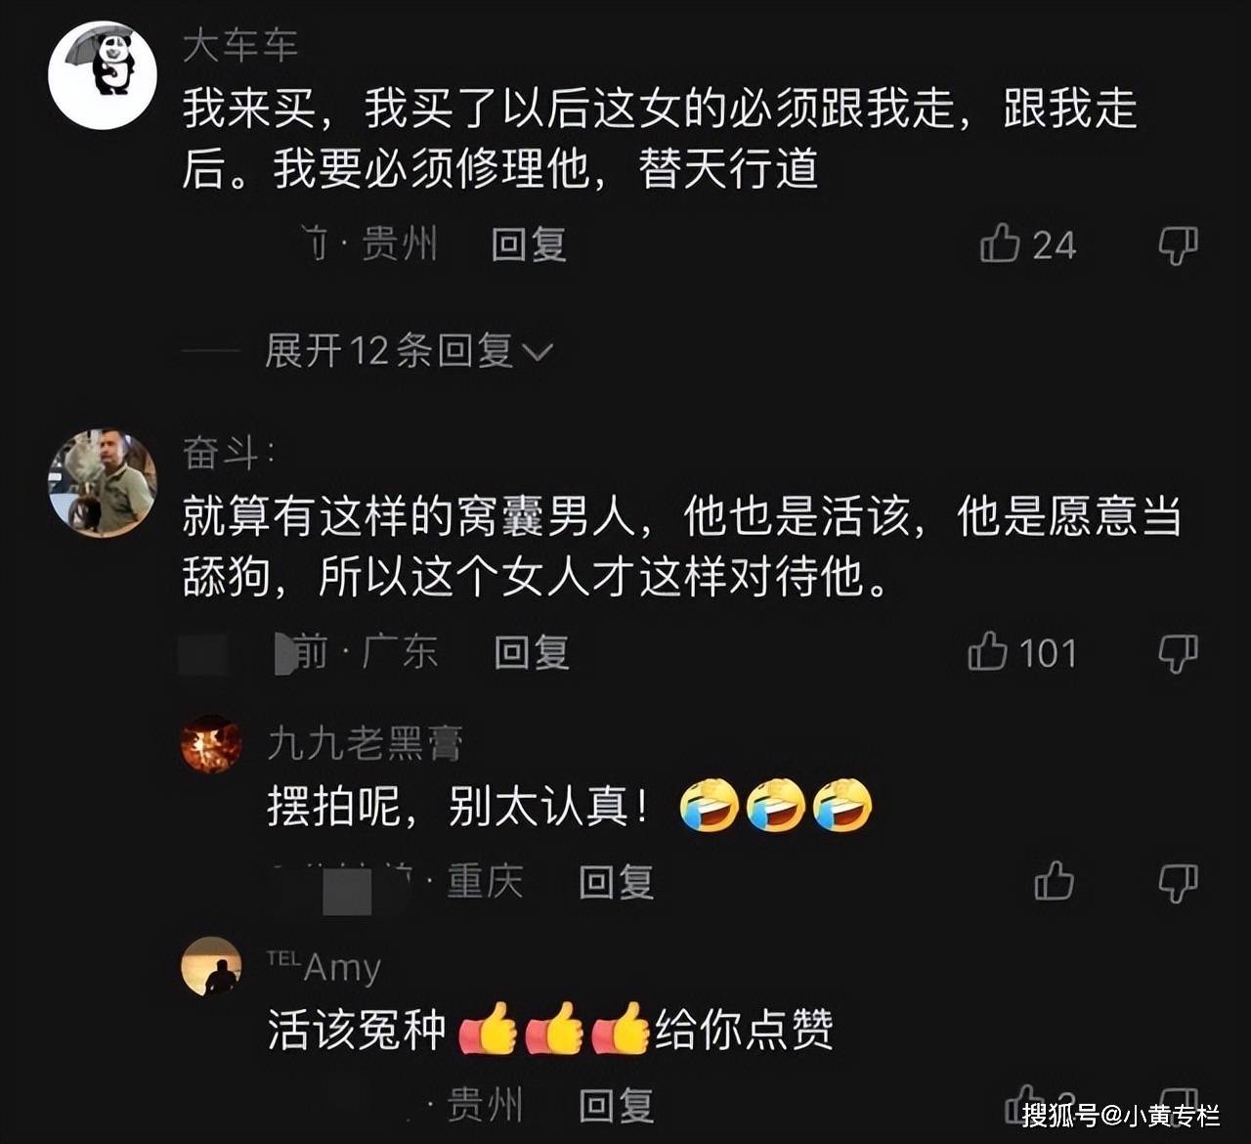Dislike 奋斗's comment
Image resolution: width=1251 pixels, height=1144 pixels.
pos(1178,653)
